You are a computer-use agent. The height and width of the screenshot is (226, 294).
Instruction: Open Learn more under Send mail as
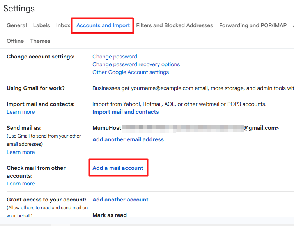click(21, 152)
